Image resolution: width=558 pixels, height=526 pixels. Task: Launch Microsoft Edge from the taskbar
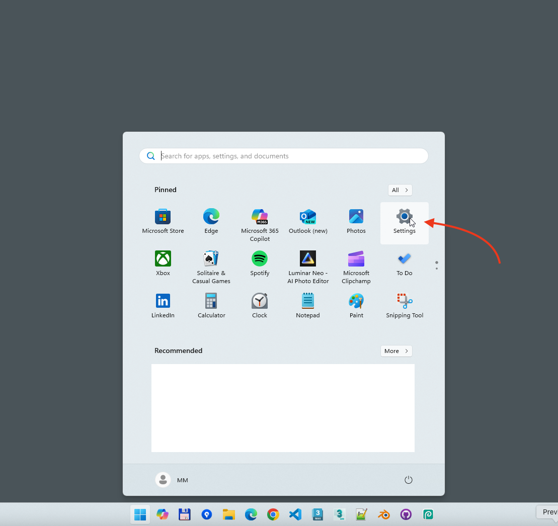pyautogui.click(x=251, y=514)
